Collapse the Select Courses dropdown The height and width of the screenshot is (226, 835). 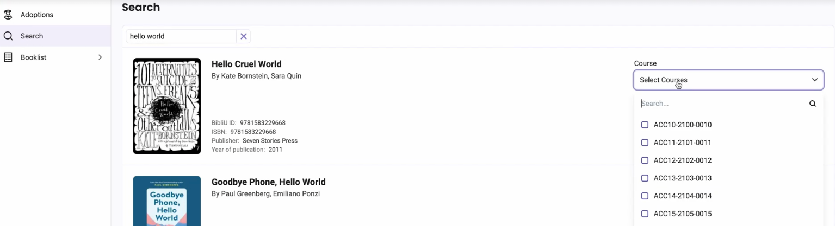click(728, 80)
